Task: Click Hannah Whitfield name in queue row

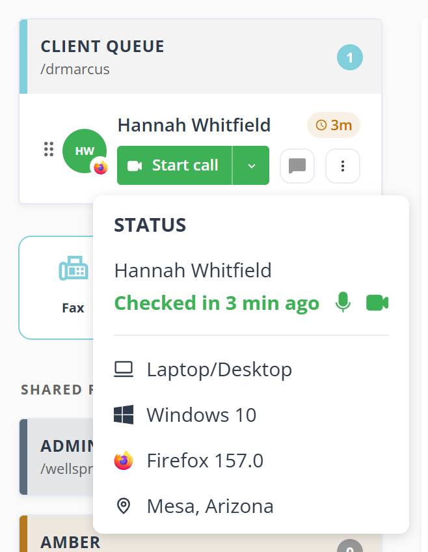Action: point(194,125)
